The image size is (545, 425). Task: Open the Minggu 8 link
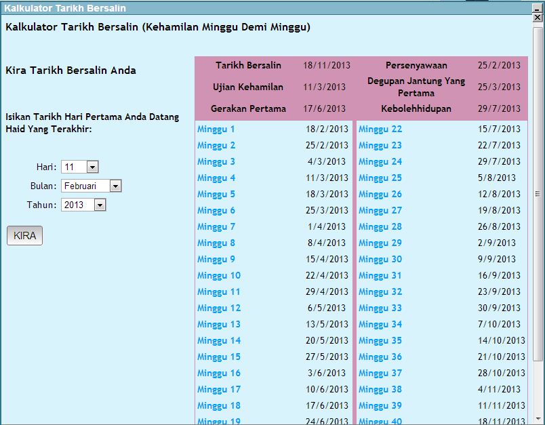[x=216, y=243]
